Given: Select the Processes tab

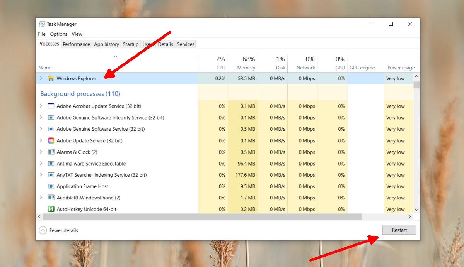Looking at the screenshot, I should coord(49,44).
